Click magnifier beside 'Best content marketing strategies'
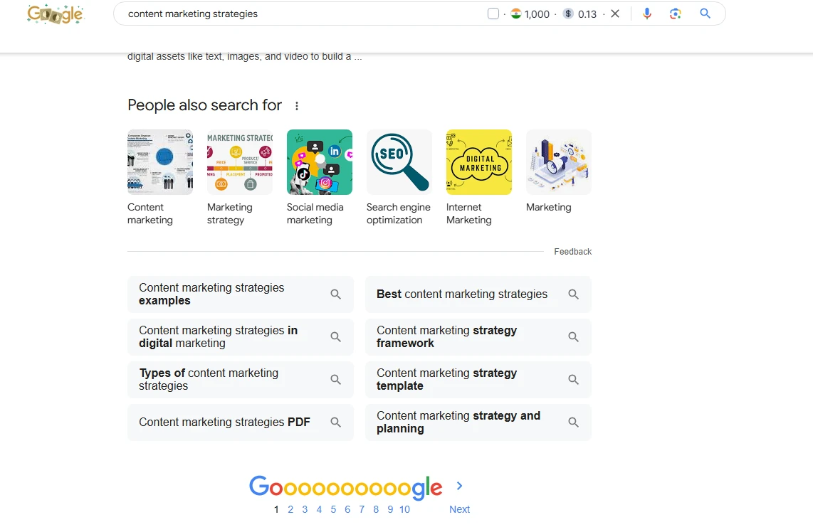 pyautogui.click(x=573, y=294)
